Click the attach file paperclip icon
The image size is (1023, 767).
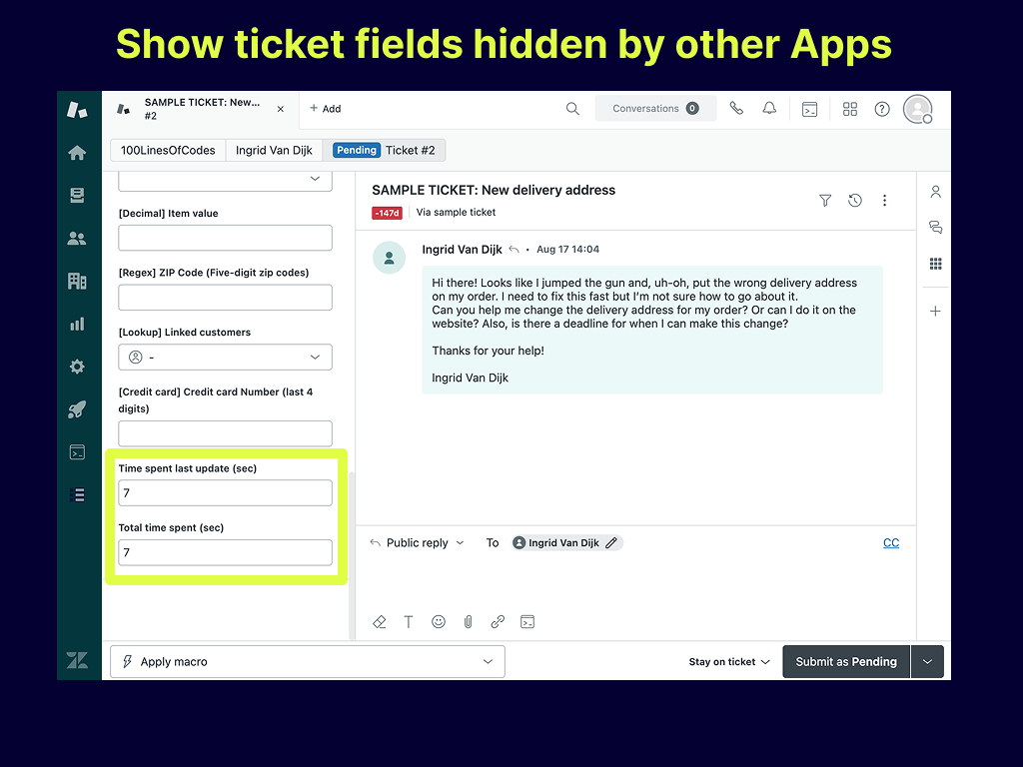coord(468,621)
